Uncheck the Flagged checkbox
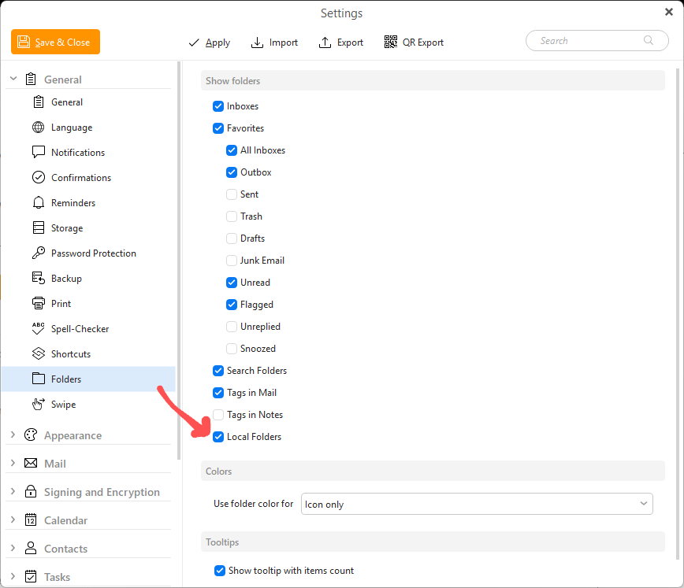Viewport: 684px width, 588px height. (232, 305)
